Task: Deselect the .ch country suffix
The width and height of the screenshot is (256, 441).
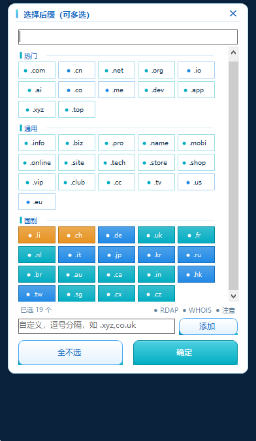Action: pos(76,235)
